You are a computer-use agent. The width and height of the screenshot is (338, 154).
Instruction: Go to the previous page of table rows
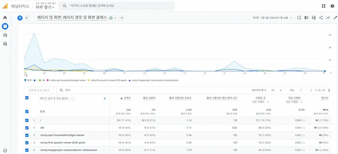pyautogui.click(x=311, y=90)
